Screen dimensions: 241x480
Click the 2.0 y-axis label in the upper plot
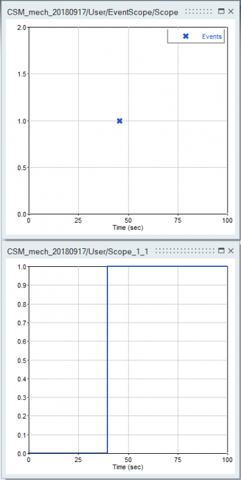22,28
